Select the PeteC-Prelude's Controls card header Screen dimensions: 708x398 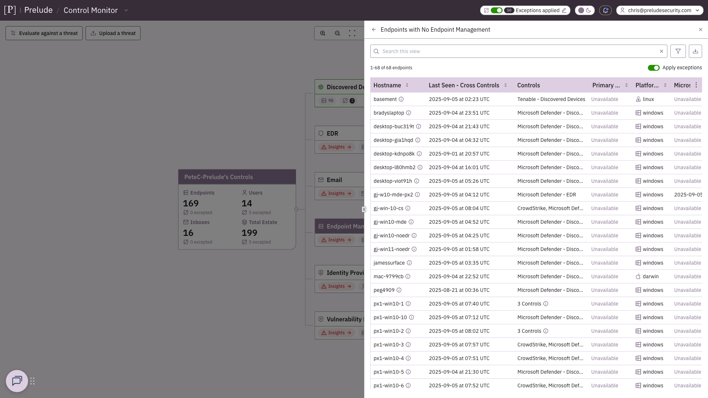[x=237, y=177]
